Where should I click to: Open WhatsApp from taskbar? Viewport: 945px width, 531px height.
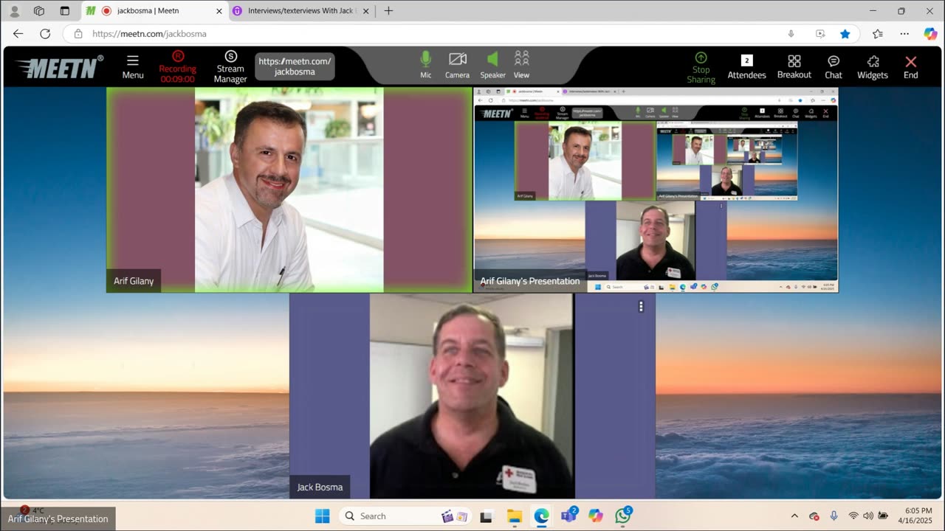tap(623, 516)
